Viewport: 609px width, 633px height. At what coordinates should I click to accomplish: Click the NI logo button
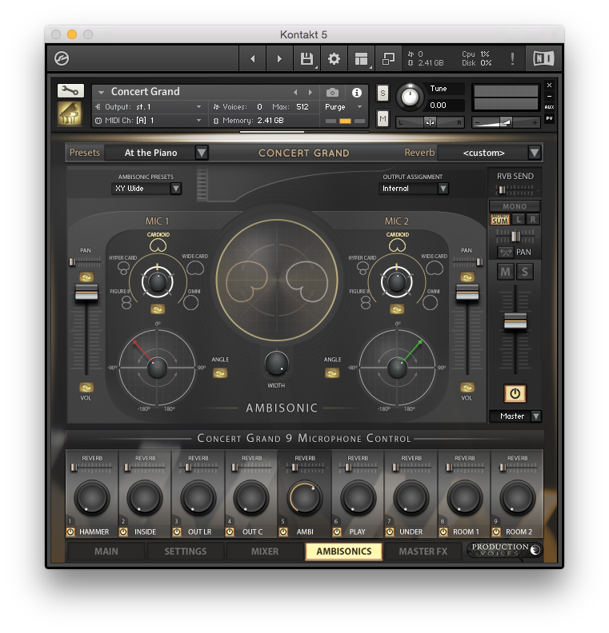[543, 59]
